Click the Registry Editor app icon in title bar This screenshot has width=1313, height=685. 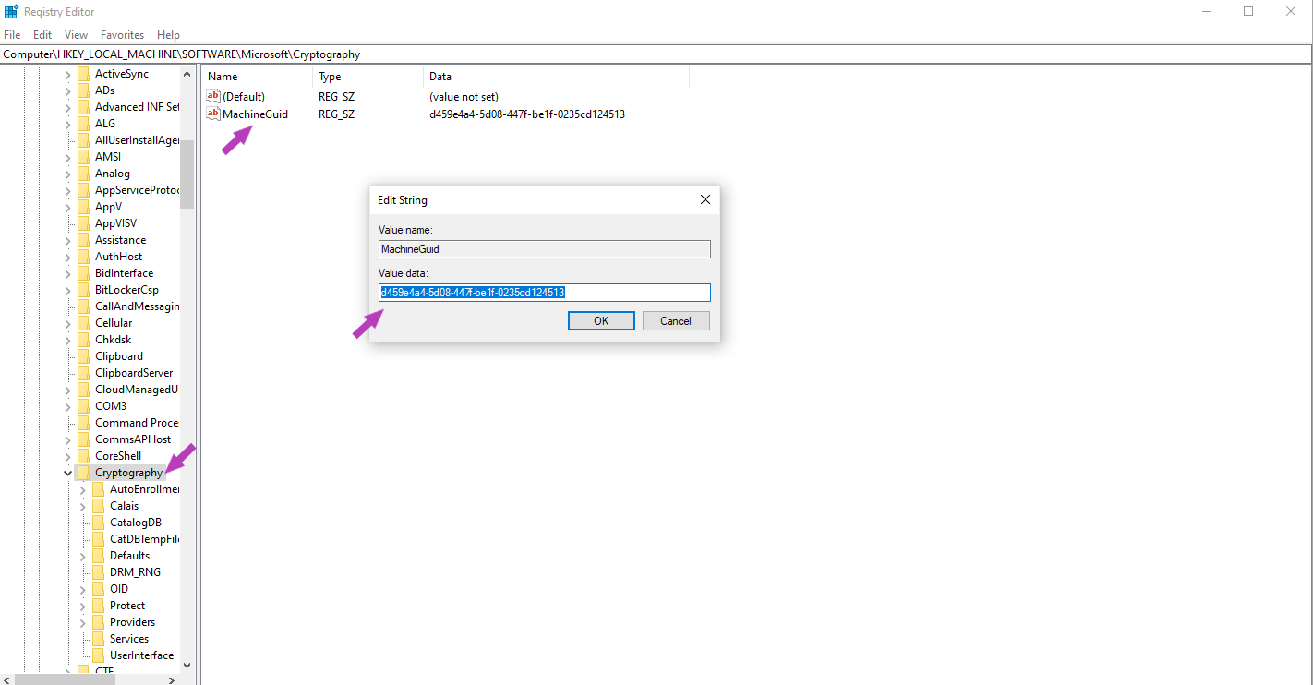click(x=11, y=11)
